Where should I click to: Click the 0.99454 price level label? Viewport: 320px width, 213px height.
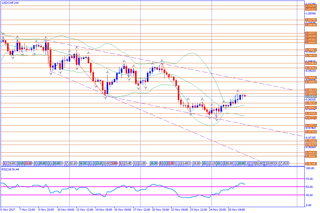coord(311,63)
